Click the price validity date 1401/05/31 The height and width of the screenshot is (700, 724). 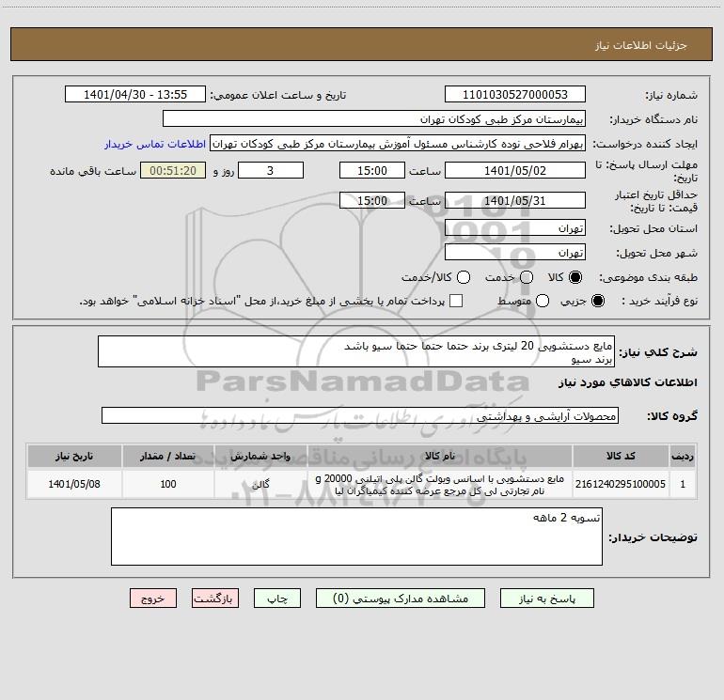(515, 201)
